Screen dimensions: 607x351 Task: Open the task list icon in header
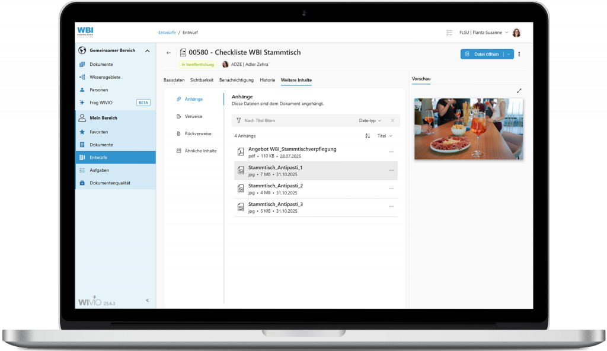pos(449,33)
